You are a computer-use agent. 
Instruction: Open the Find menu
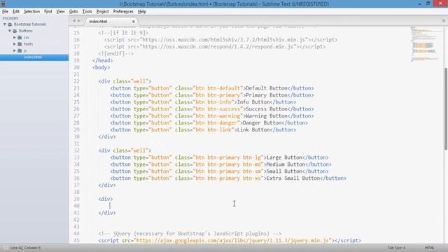click(x=48, y=11)
